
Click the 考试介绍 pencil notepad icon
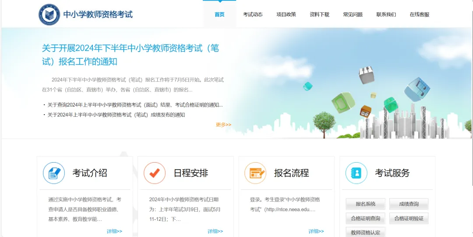tap(54, 173)
